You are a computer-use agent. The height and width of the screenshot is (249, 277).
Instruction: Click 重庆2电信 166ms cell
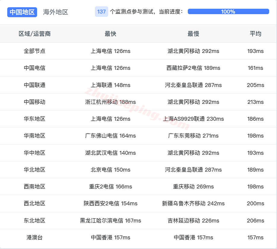(110, 187)
